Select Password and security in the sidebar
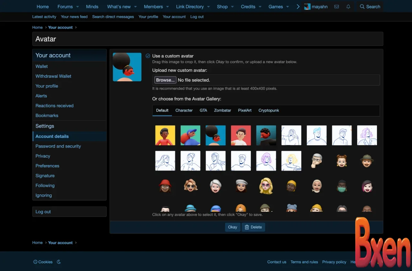This screenshot has width=412, height=271. click(58, 146)
